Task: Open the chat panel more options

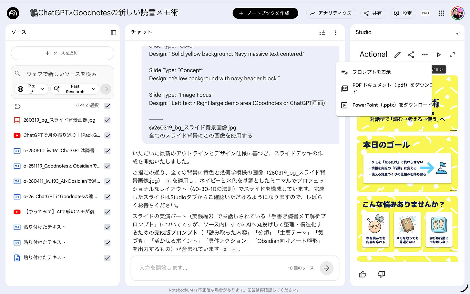Action: pos(336,33)
